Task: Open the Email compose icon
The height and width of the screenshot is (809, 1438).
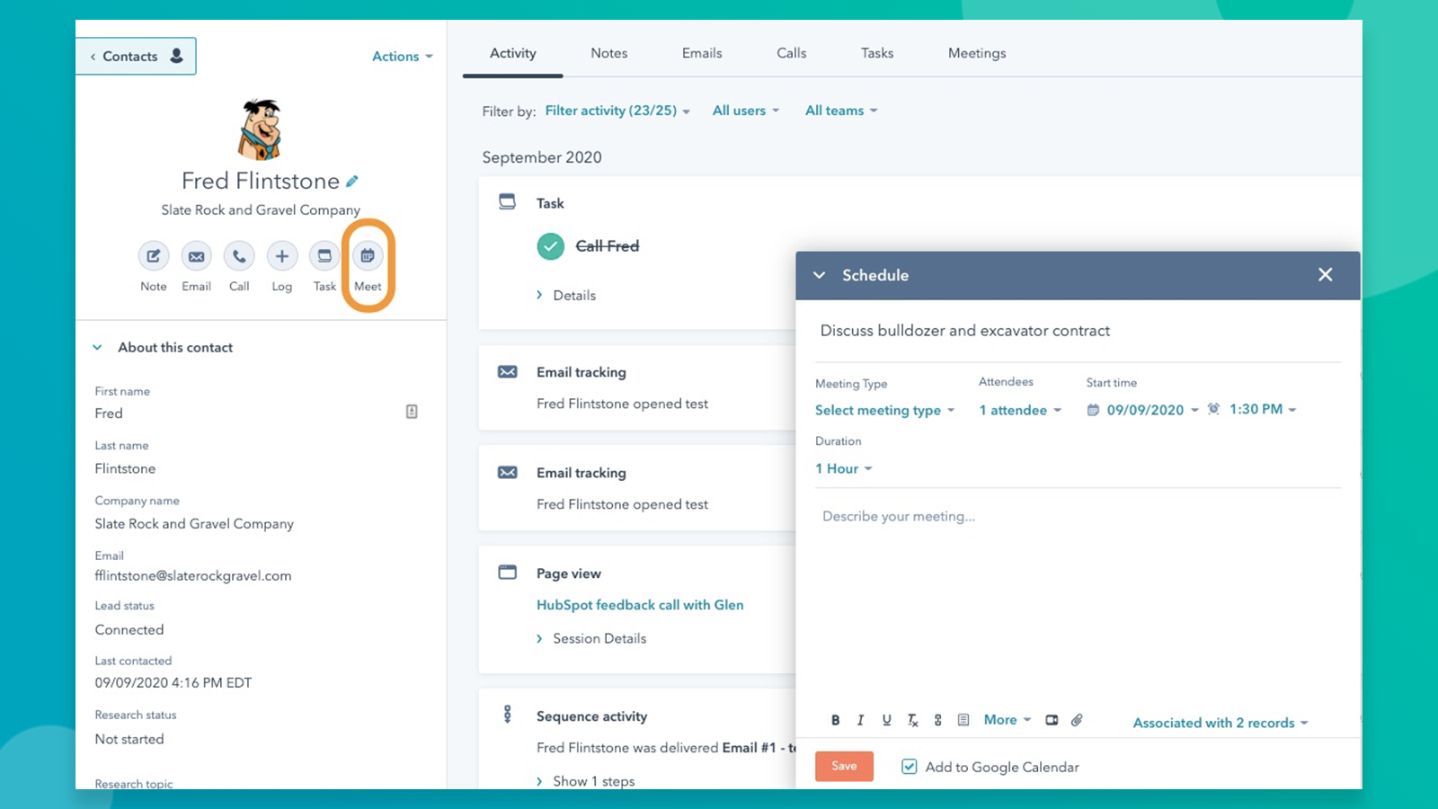Action: point(196,256)
